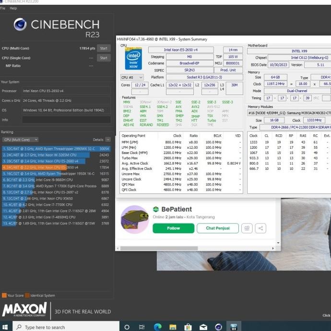This screenshot has width=331, height=331.
Task: Select ranking row i7-1165G7 @ 28W
Action: 56,211
